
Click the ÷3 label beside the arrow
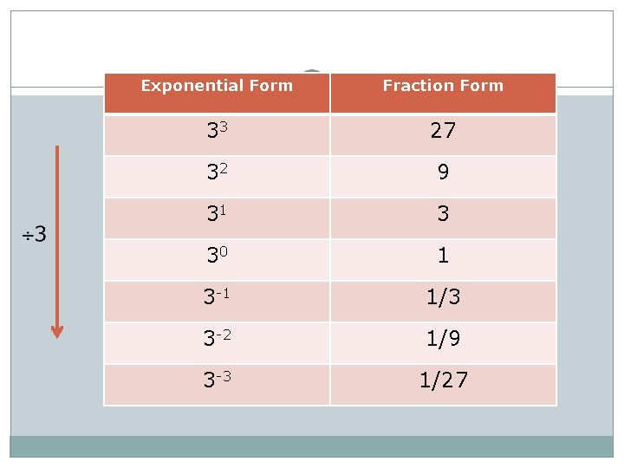[x=34, y=234]
